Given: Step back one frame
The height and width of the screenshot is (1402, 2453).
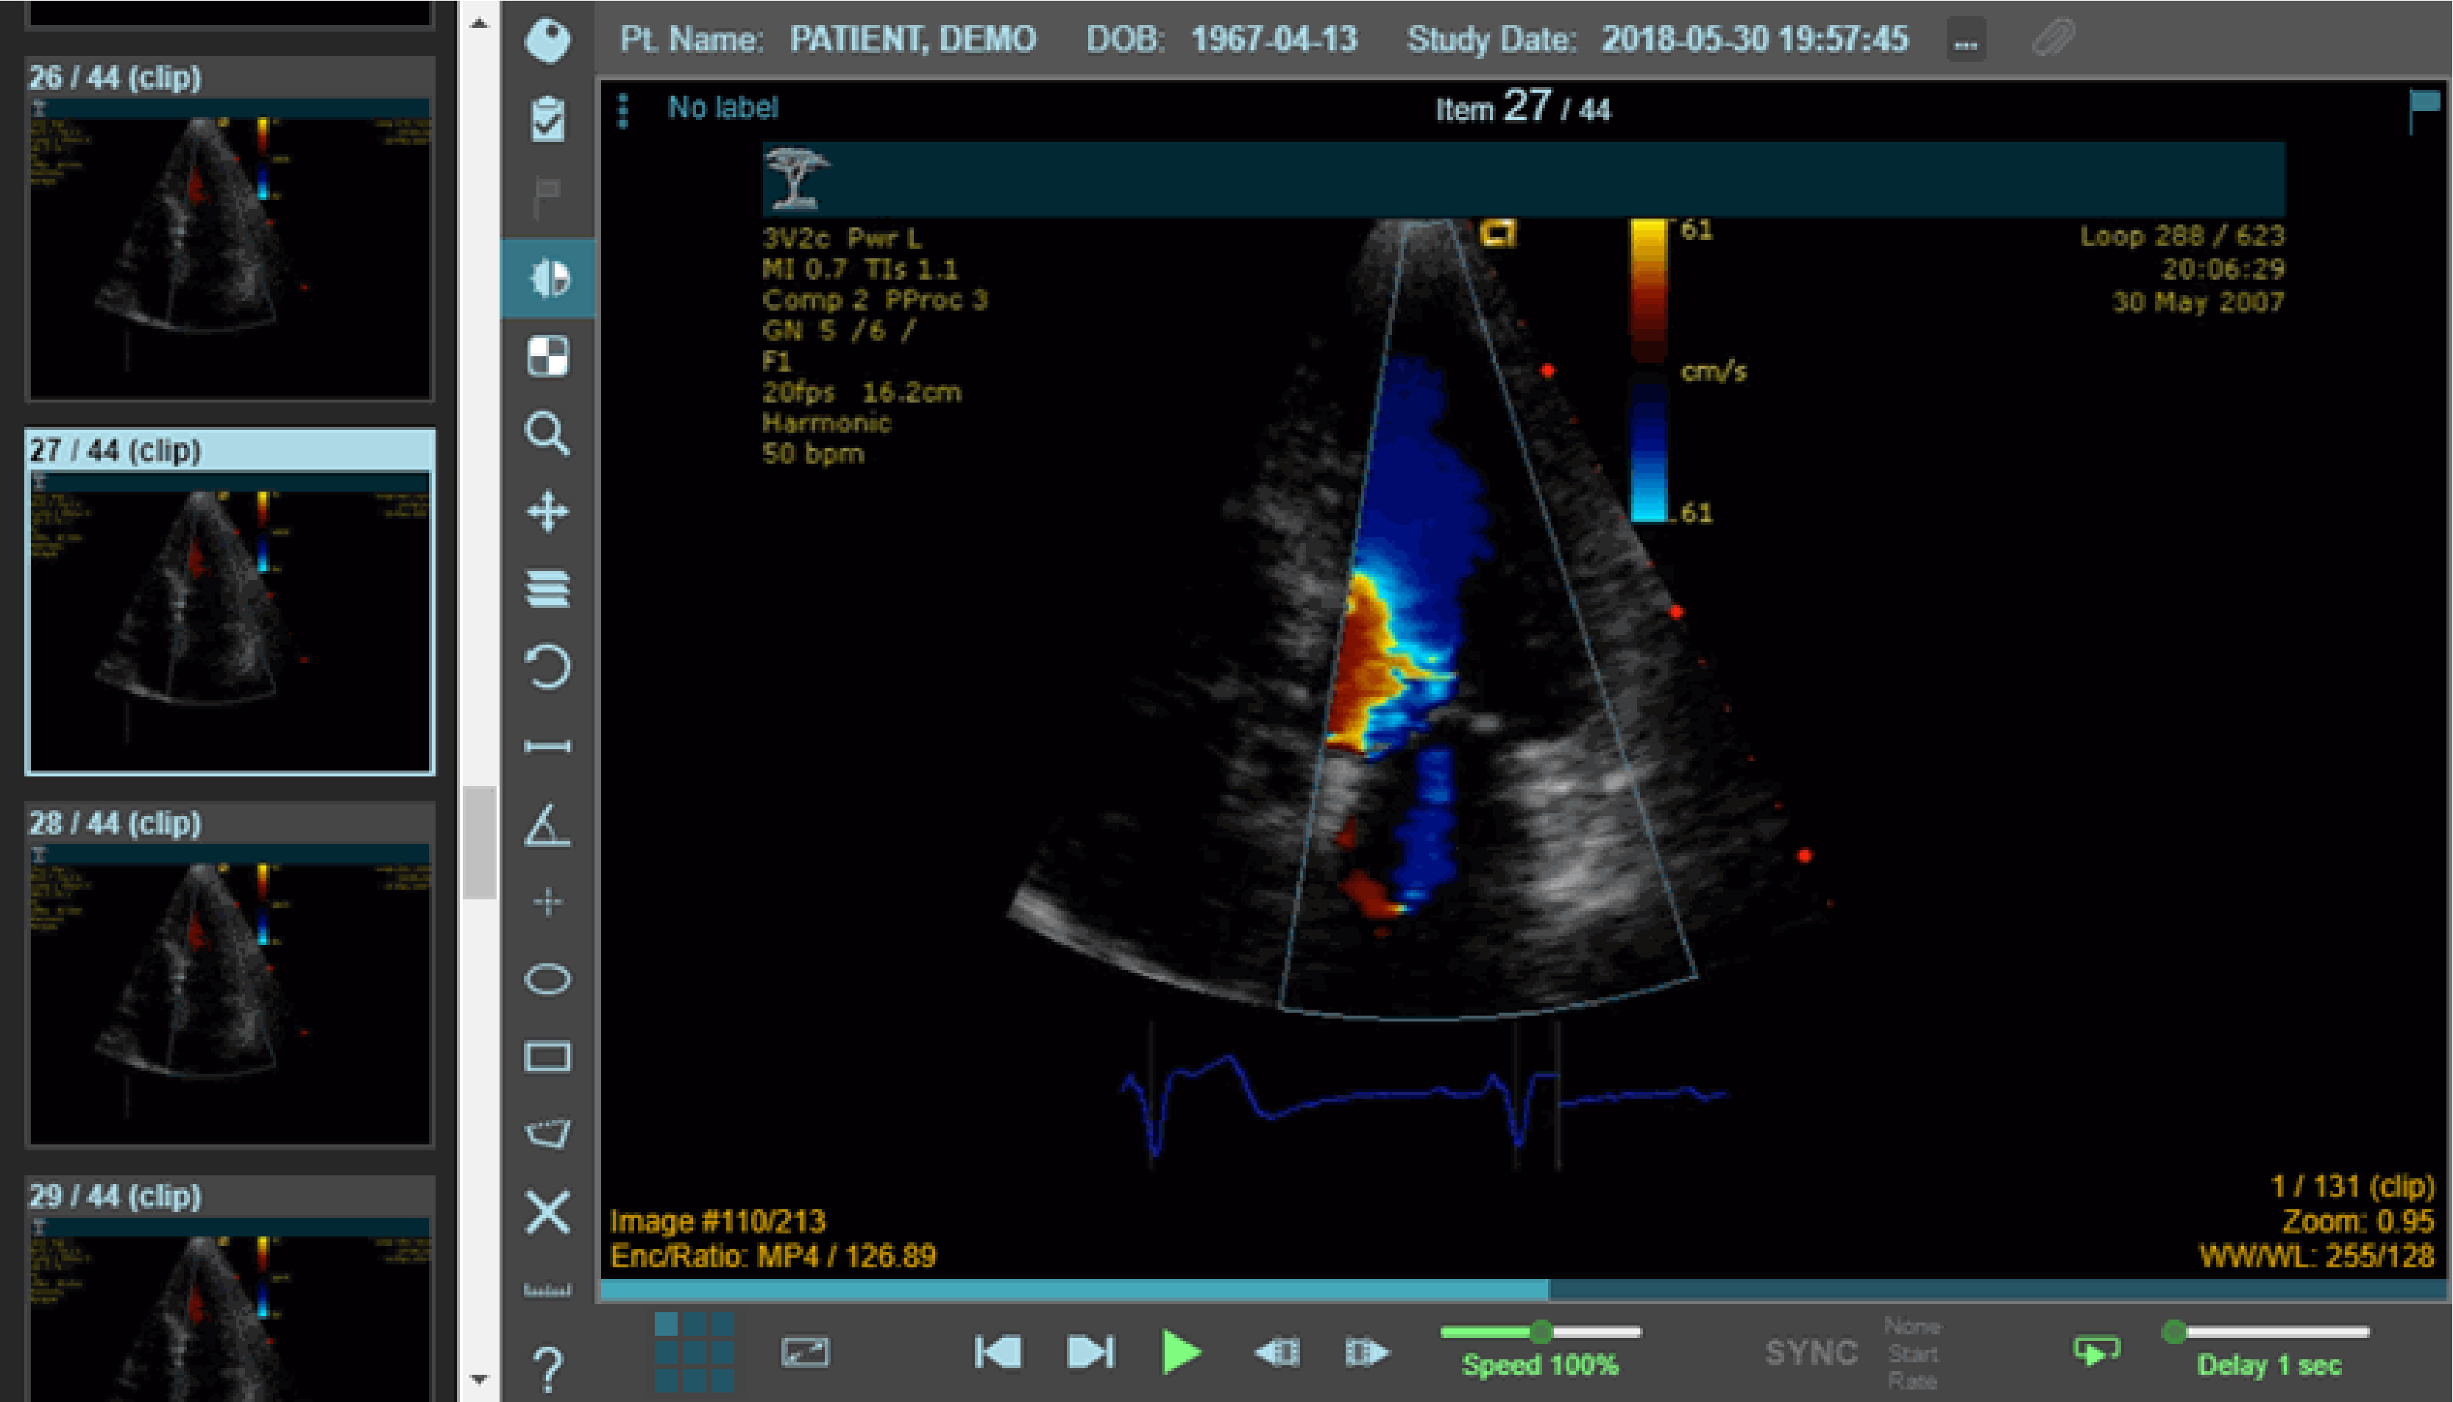Looking at the screenshot, I should (x=1277, y=1353).
